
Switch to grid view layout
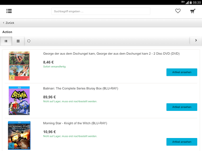(18, 41)
